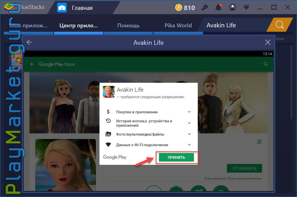
Task: Go back in Avakin Life panel header
Action: 29,42
